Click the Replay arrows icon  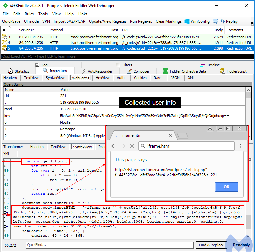click(x=222, y=21)
